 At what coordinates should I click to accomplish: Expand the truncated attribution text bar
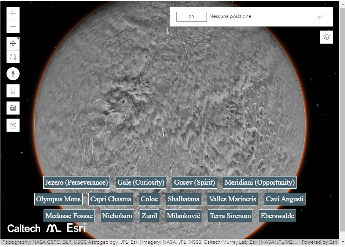pos(149,242)
